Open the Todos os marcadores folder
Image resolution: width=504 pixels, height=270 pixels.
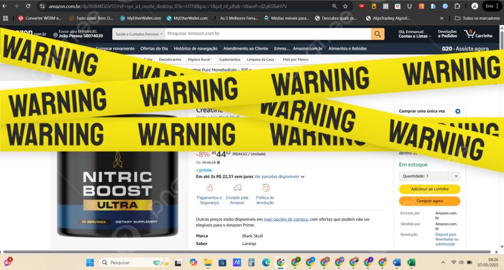pyautogui.click(x=477, y=18)
